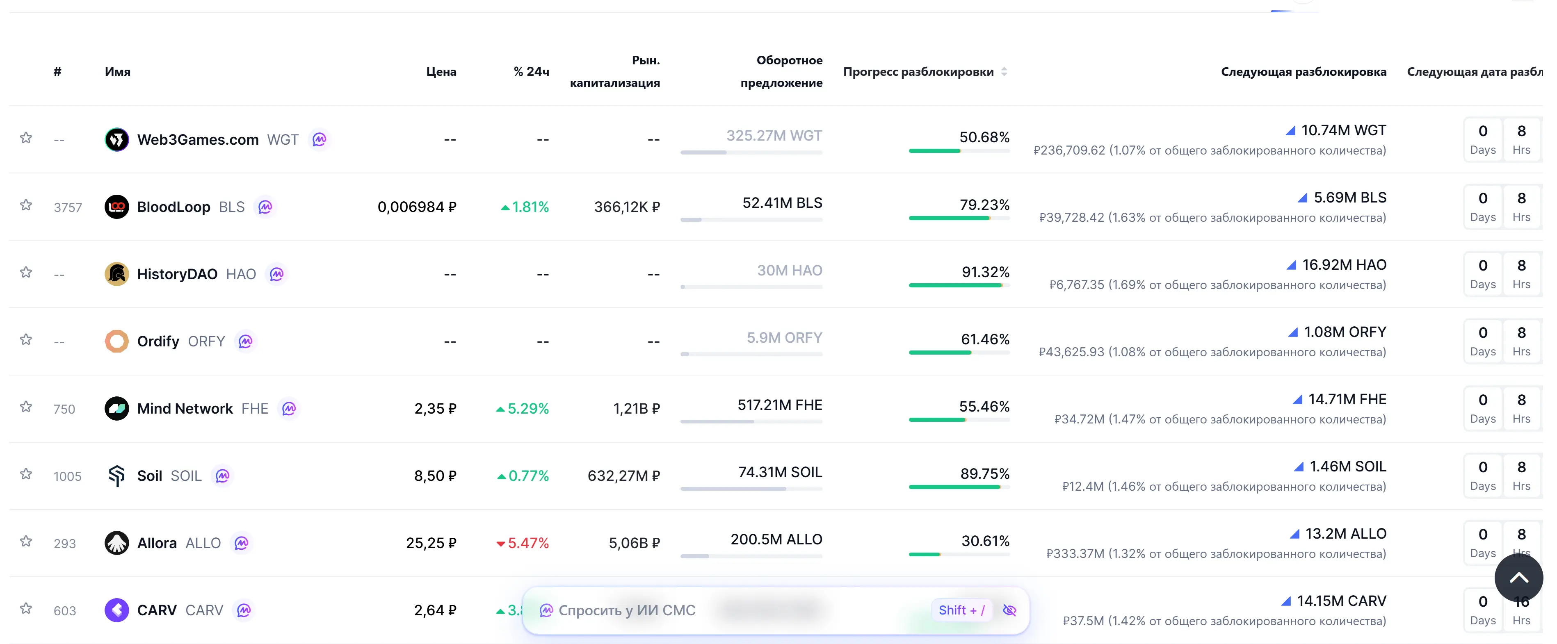Open the BloodLoop coin page link

174,207
